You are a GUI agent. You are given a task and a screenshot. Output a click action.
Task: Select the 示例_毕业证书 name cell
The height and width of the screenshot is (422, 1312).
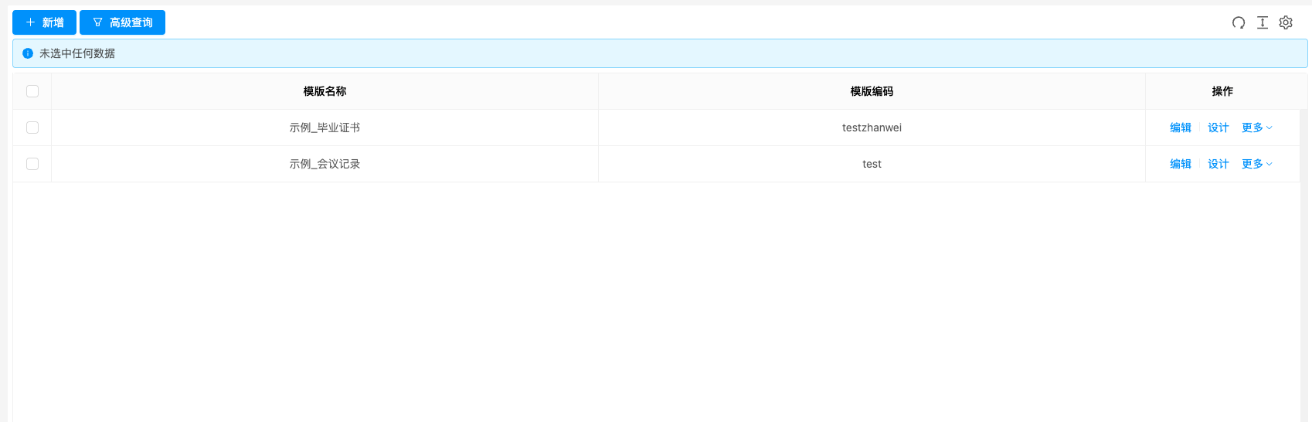point(325,128)
